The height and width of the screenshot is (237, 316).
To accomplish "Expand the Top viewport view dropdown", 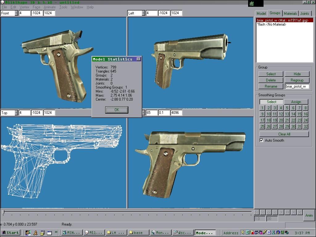I will 16,113.
